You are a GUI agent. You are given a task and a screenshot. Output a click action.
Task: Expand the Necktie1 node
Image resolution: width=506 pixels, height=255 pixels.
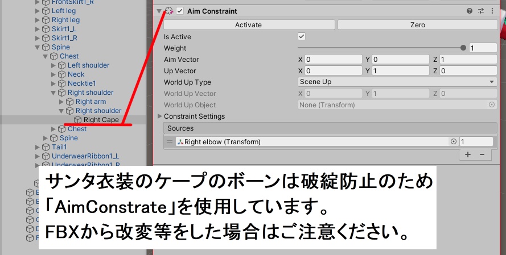(54, 83)
